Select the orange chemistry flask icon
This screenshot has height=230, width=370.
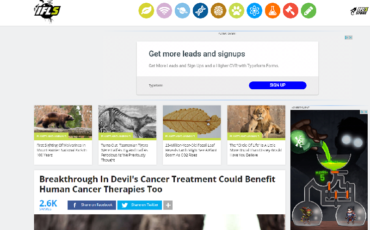[x=272, y=11]
